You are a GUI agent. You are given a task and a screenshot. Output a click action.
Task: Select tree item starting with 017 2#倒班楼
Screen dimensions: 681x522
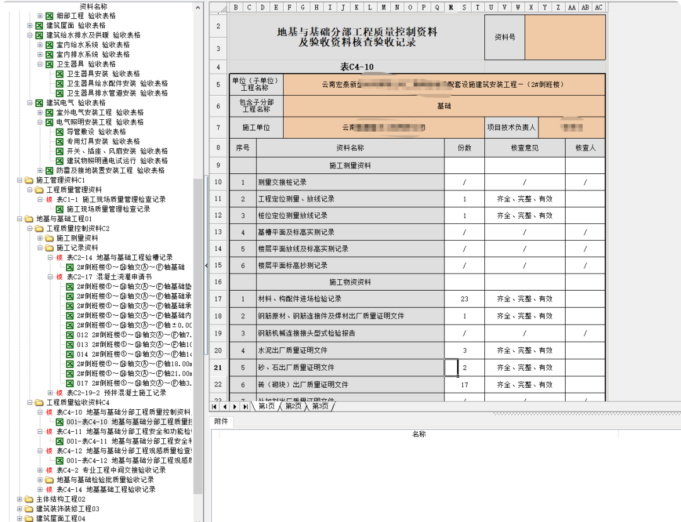pyautogui.click(x=134, y=383)
